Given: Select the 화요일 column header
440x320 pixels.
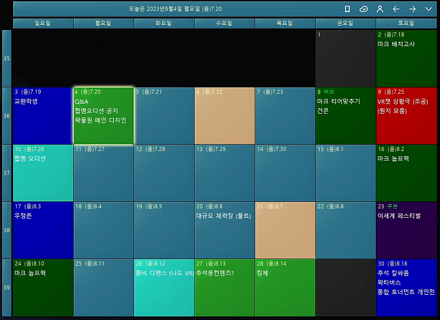Looking at the screenshot, I should click(x=164, y=23).
